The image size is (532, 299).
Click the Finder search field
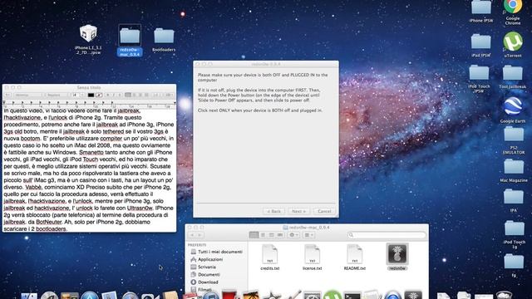click(x=387, y=235)
